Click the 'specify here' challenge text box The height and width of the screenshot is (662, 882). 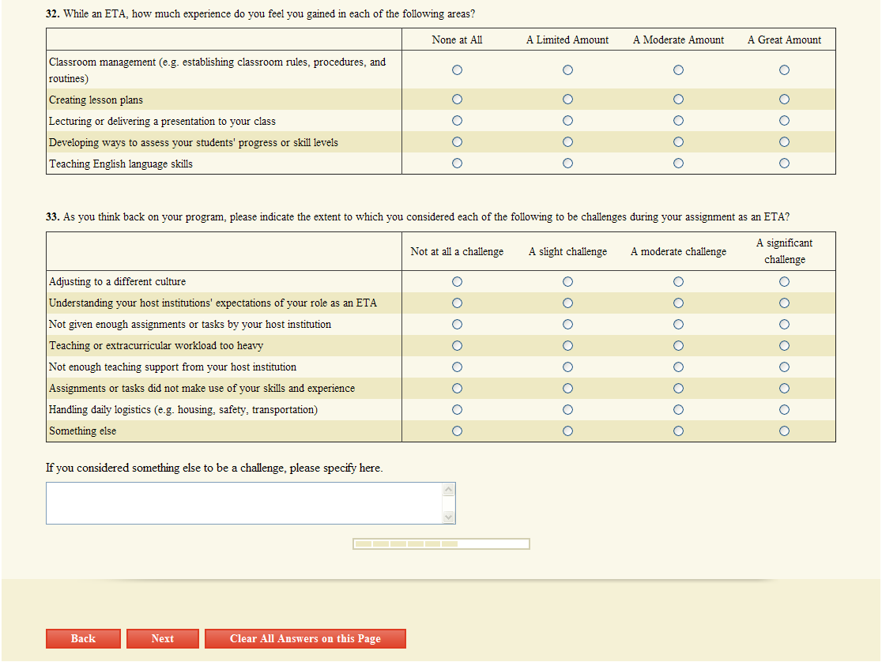pyautogui.click(x=245, y=503)
